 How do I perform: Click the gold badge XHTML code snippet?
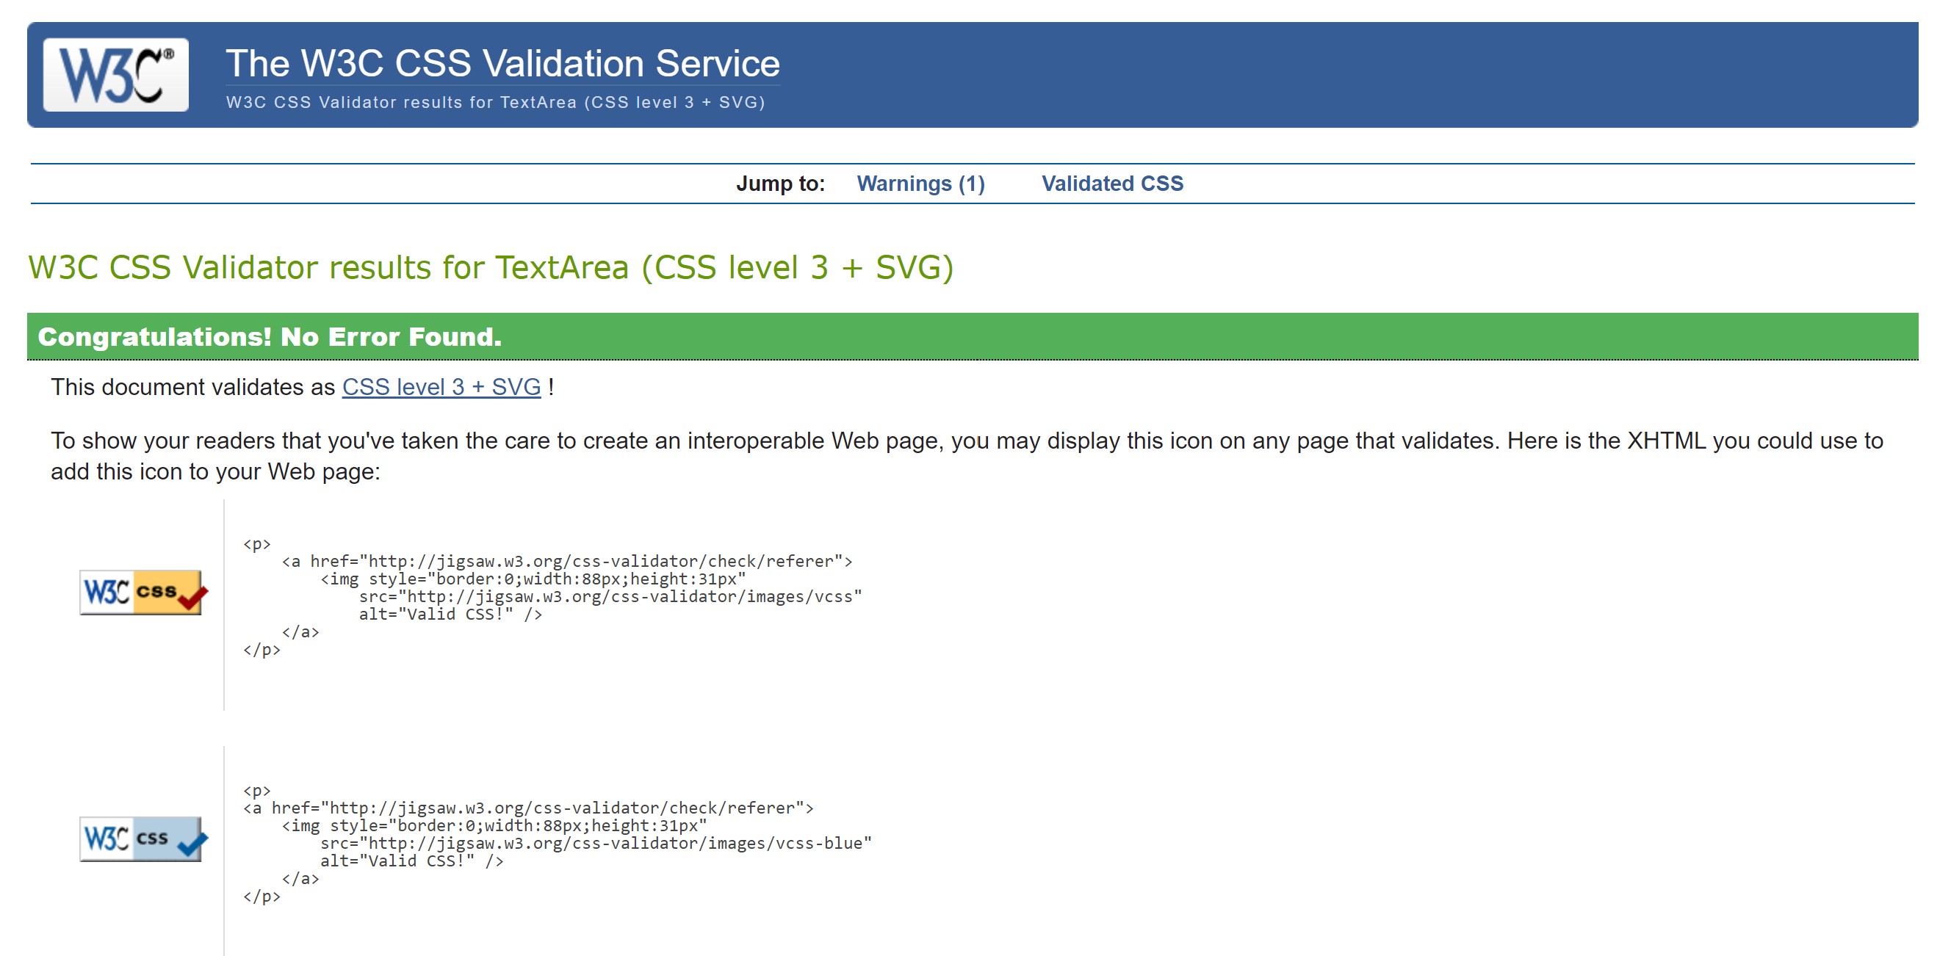pos(553,596)
